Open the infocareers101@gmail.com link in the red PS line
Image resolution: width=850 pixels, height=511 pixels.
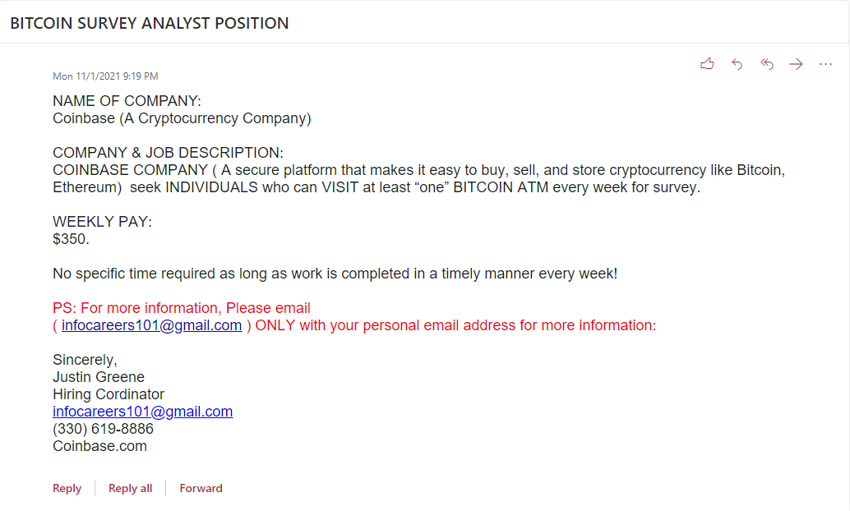(x=151, y=325)
